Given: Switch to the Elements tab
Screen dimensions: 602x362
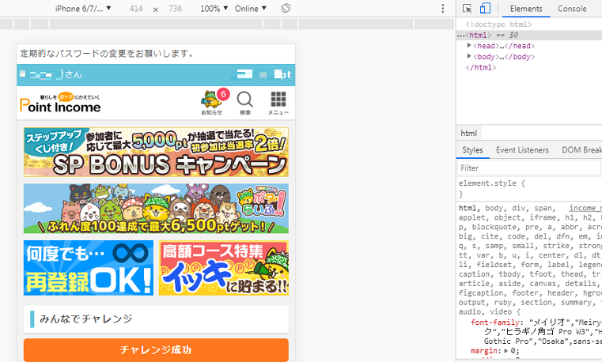Looking at the screenshot, I should [526, 9].
